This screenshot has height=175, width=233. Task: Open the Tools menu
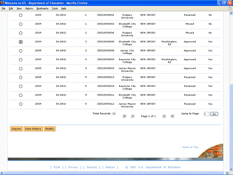point(55,8)
